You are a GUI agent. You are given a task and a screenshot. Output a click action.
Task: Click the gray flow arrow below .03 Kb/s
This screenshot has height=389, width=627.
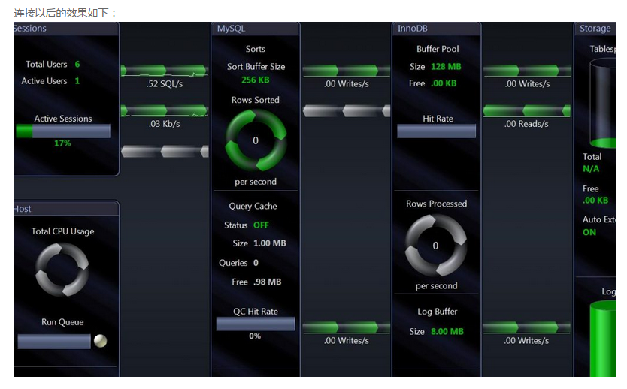point(165,152)
